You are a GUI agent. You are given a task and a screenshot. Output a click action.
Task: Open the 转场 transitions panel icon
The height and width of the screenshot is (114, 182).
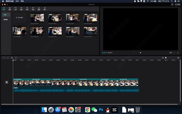click(x=33, y=9)
